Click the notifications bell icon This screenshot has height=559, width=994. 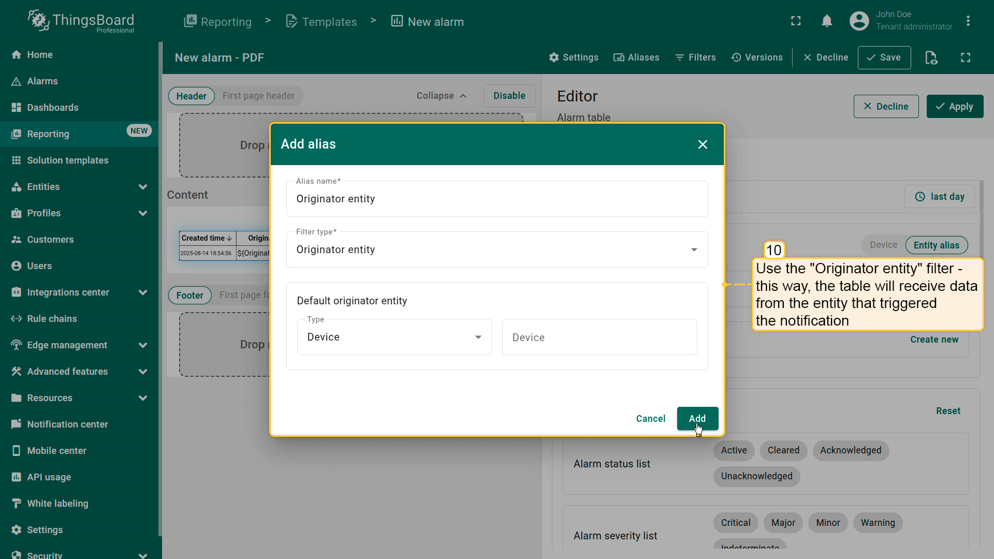point(827,21)
